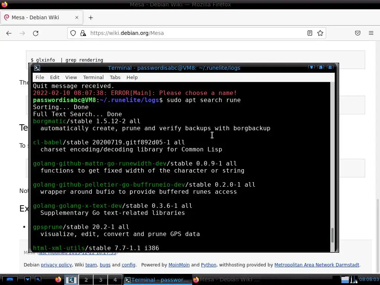This screenshot has height=285, width=380.
Task: Toggle Firefox reader view
Action: [x=310, y=33]
